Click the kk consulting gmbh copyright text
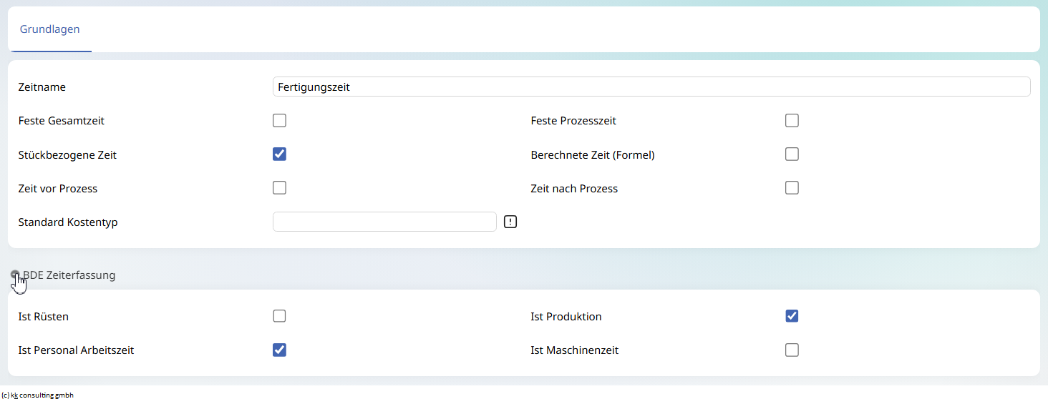The image size is (1048, 404). (x=38, y=395)
